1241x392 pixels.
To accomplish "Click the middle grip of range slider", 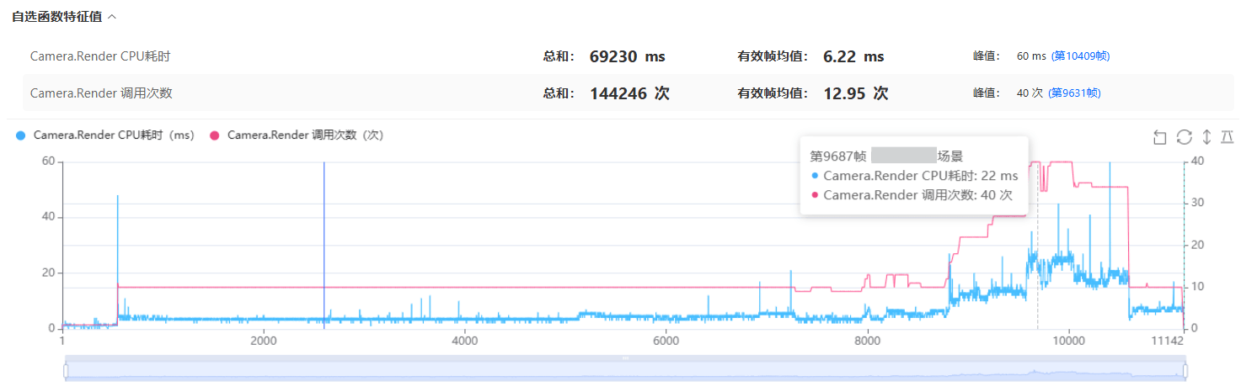I will coord(625,358).
